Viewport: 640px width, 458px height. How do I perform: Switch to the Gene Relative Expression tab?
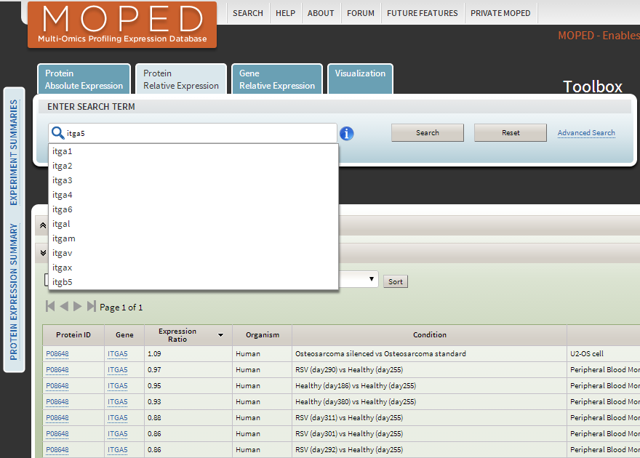click(276, 79)
